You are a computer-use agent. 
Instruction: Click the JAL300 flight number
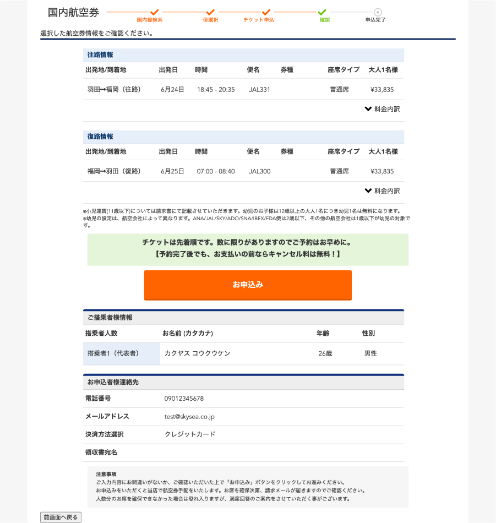tap(259, 171)
